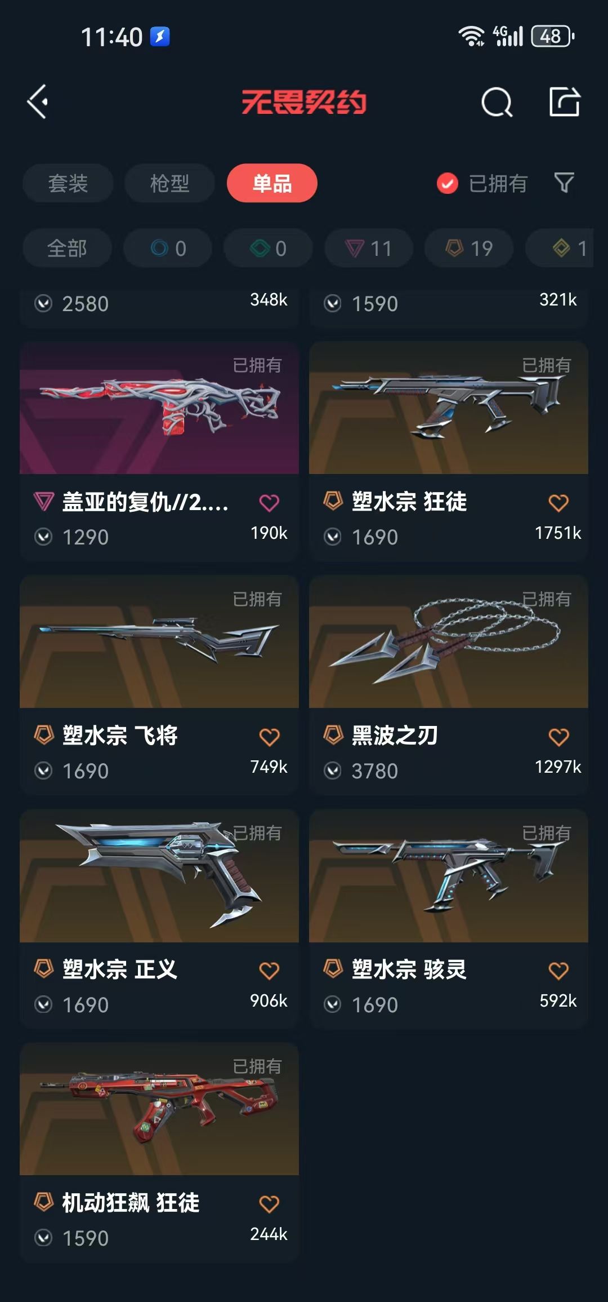Tap heart icon on 塑水宗 正义

point(269,970)
